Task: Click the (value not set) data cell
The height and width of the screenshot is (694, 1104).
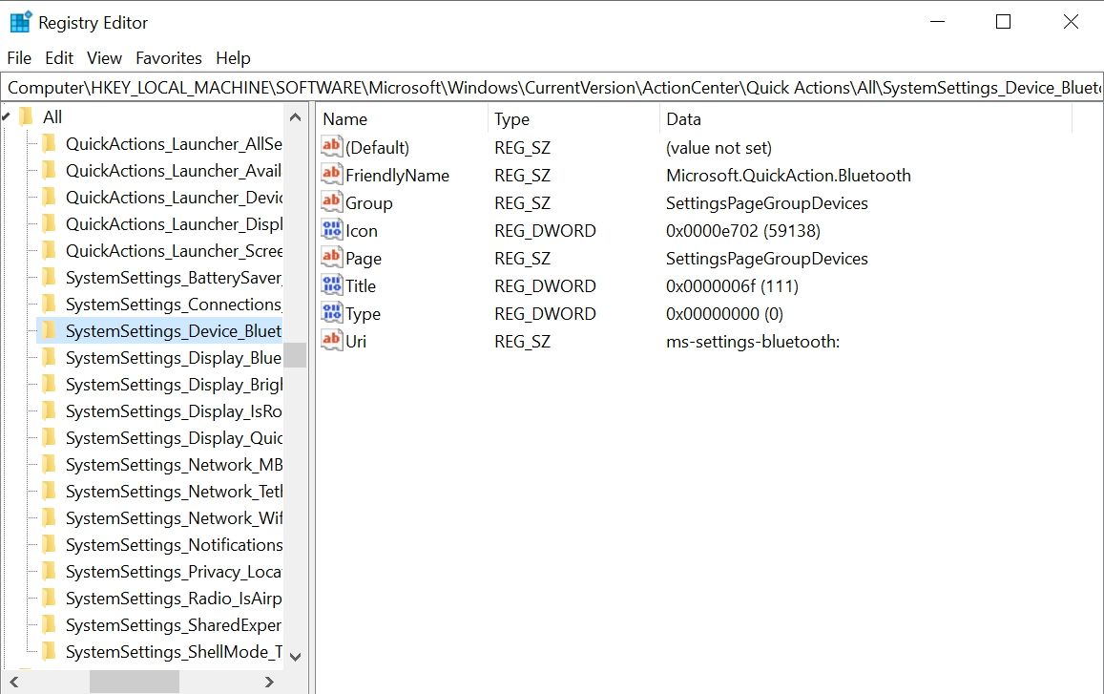Action: tap(719, 148)
